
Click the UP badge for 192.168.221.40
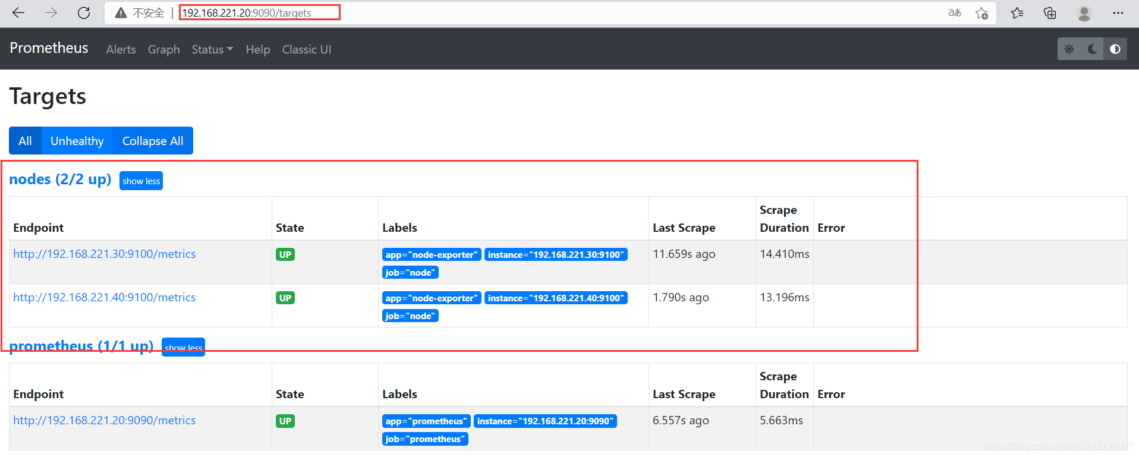(285, 298)
